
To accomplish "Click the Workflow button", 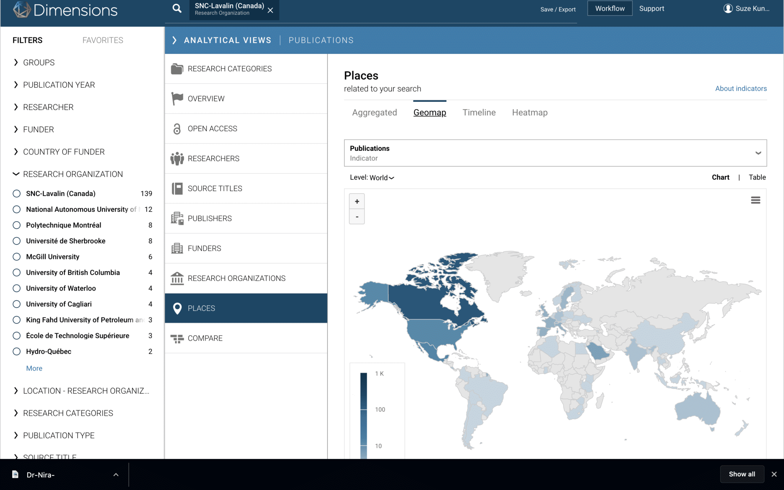I will [x=610, y=8].
